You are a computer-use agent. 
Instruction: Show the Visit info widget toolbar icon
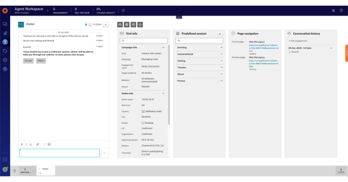click(x=120, y=25)
